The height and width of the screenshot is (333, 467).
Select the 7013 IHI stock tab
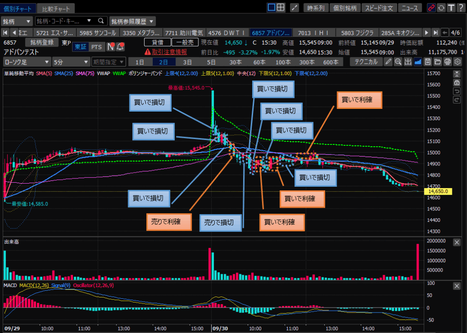point(314,33)
